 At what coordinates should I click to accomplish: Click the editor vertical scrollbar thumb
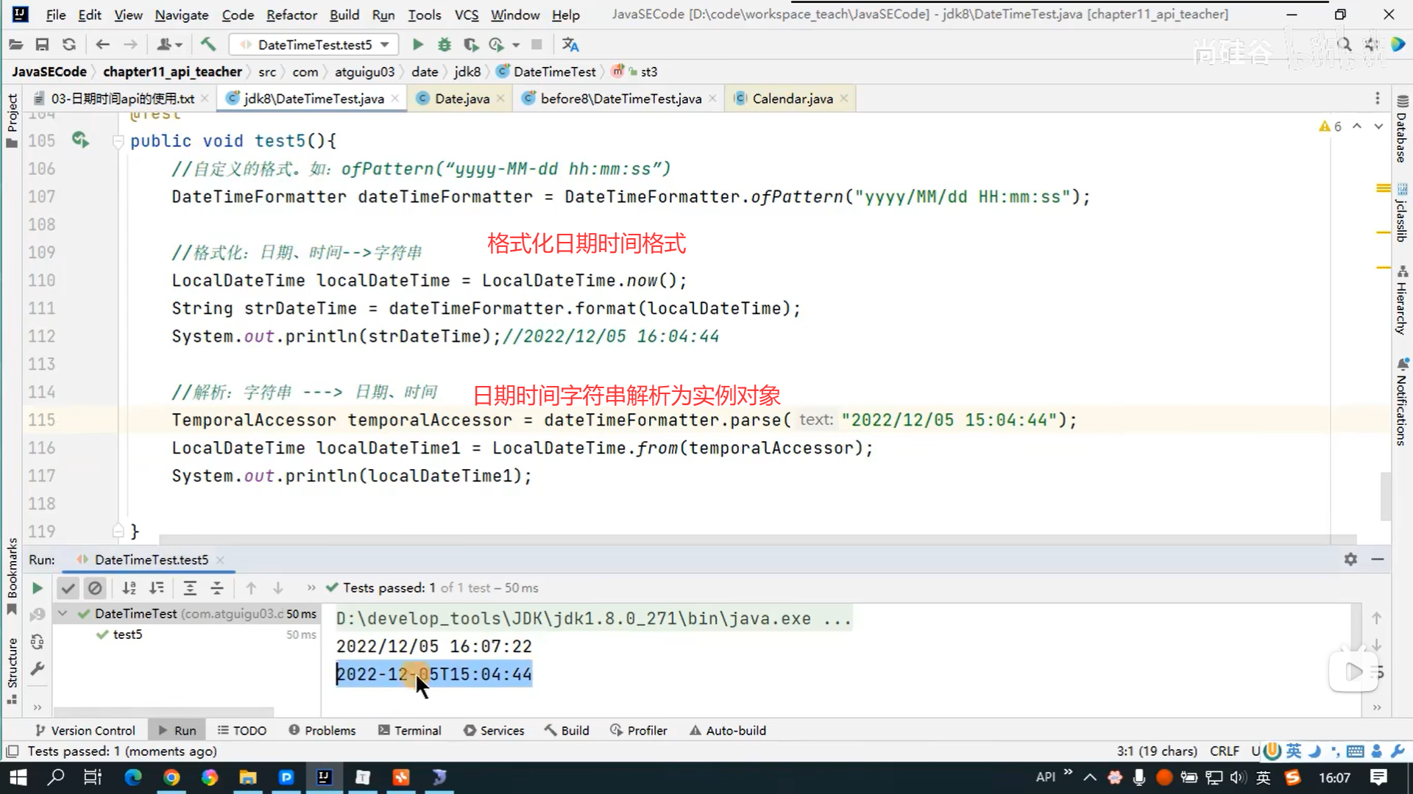(1386, 496)
